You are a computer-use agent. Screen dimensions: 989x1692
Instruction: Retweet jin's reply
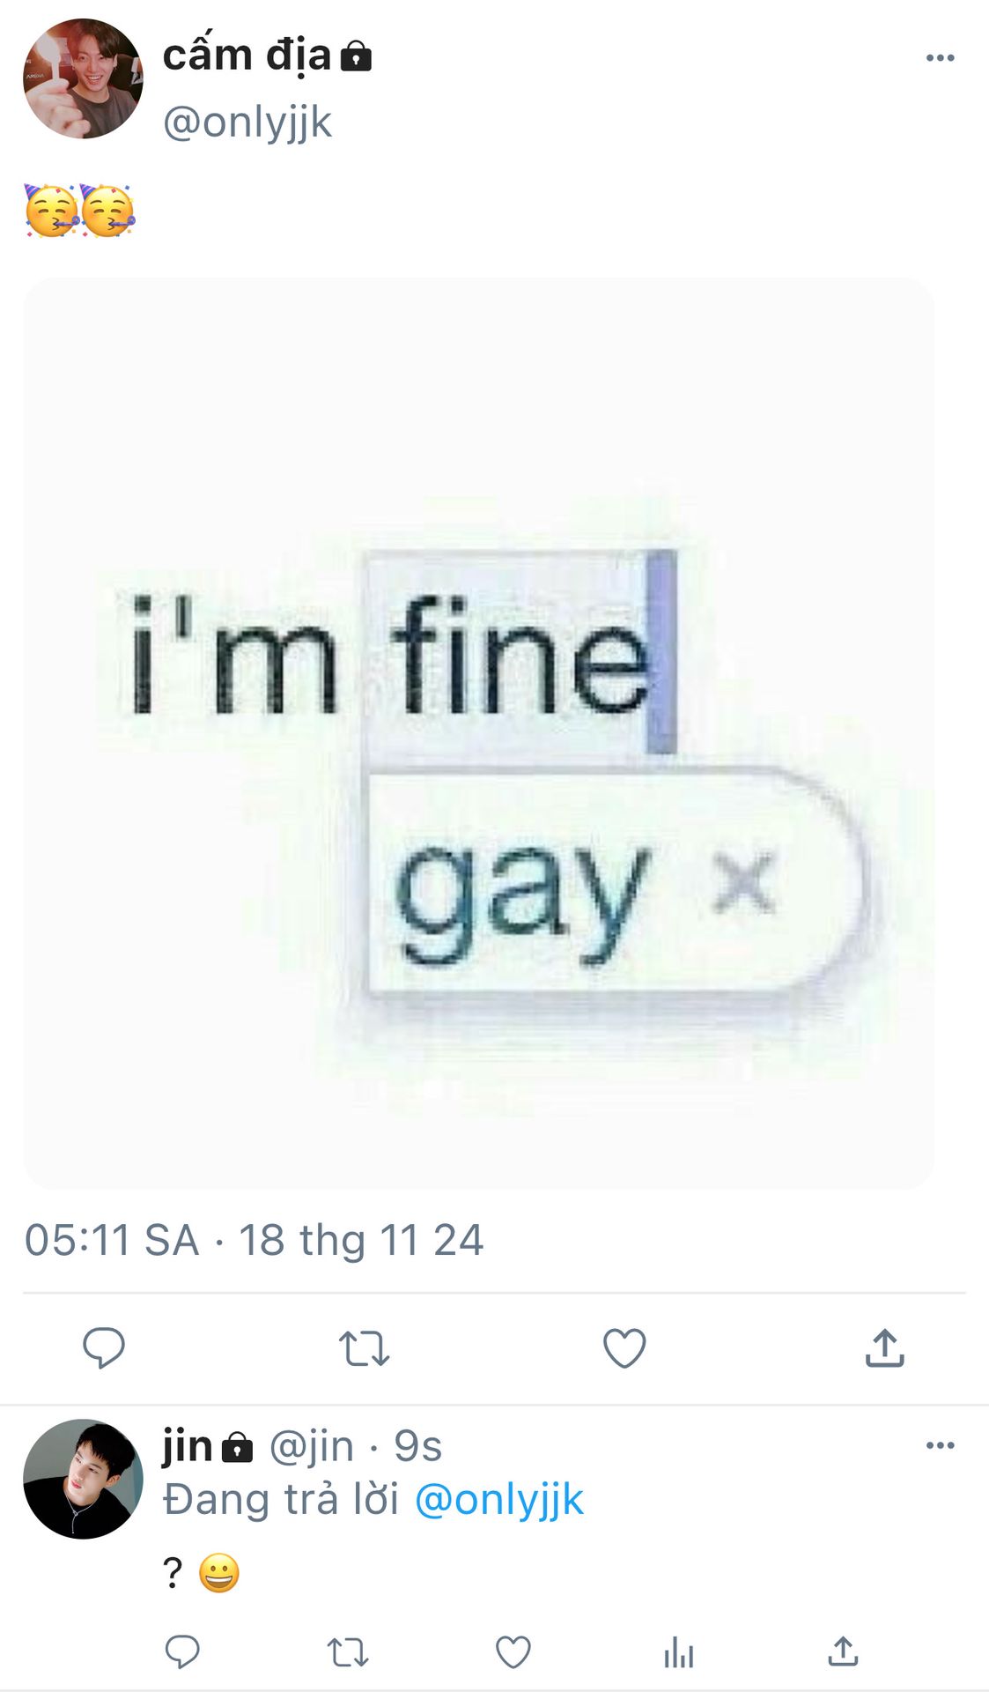pyautogui.click(x=348, y=1652)
